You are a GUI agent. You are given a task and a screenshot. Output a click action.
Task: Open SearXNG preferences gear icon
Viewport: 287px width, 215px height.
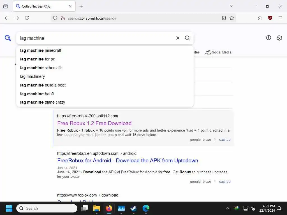click(279, 38)
